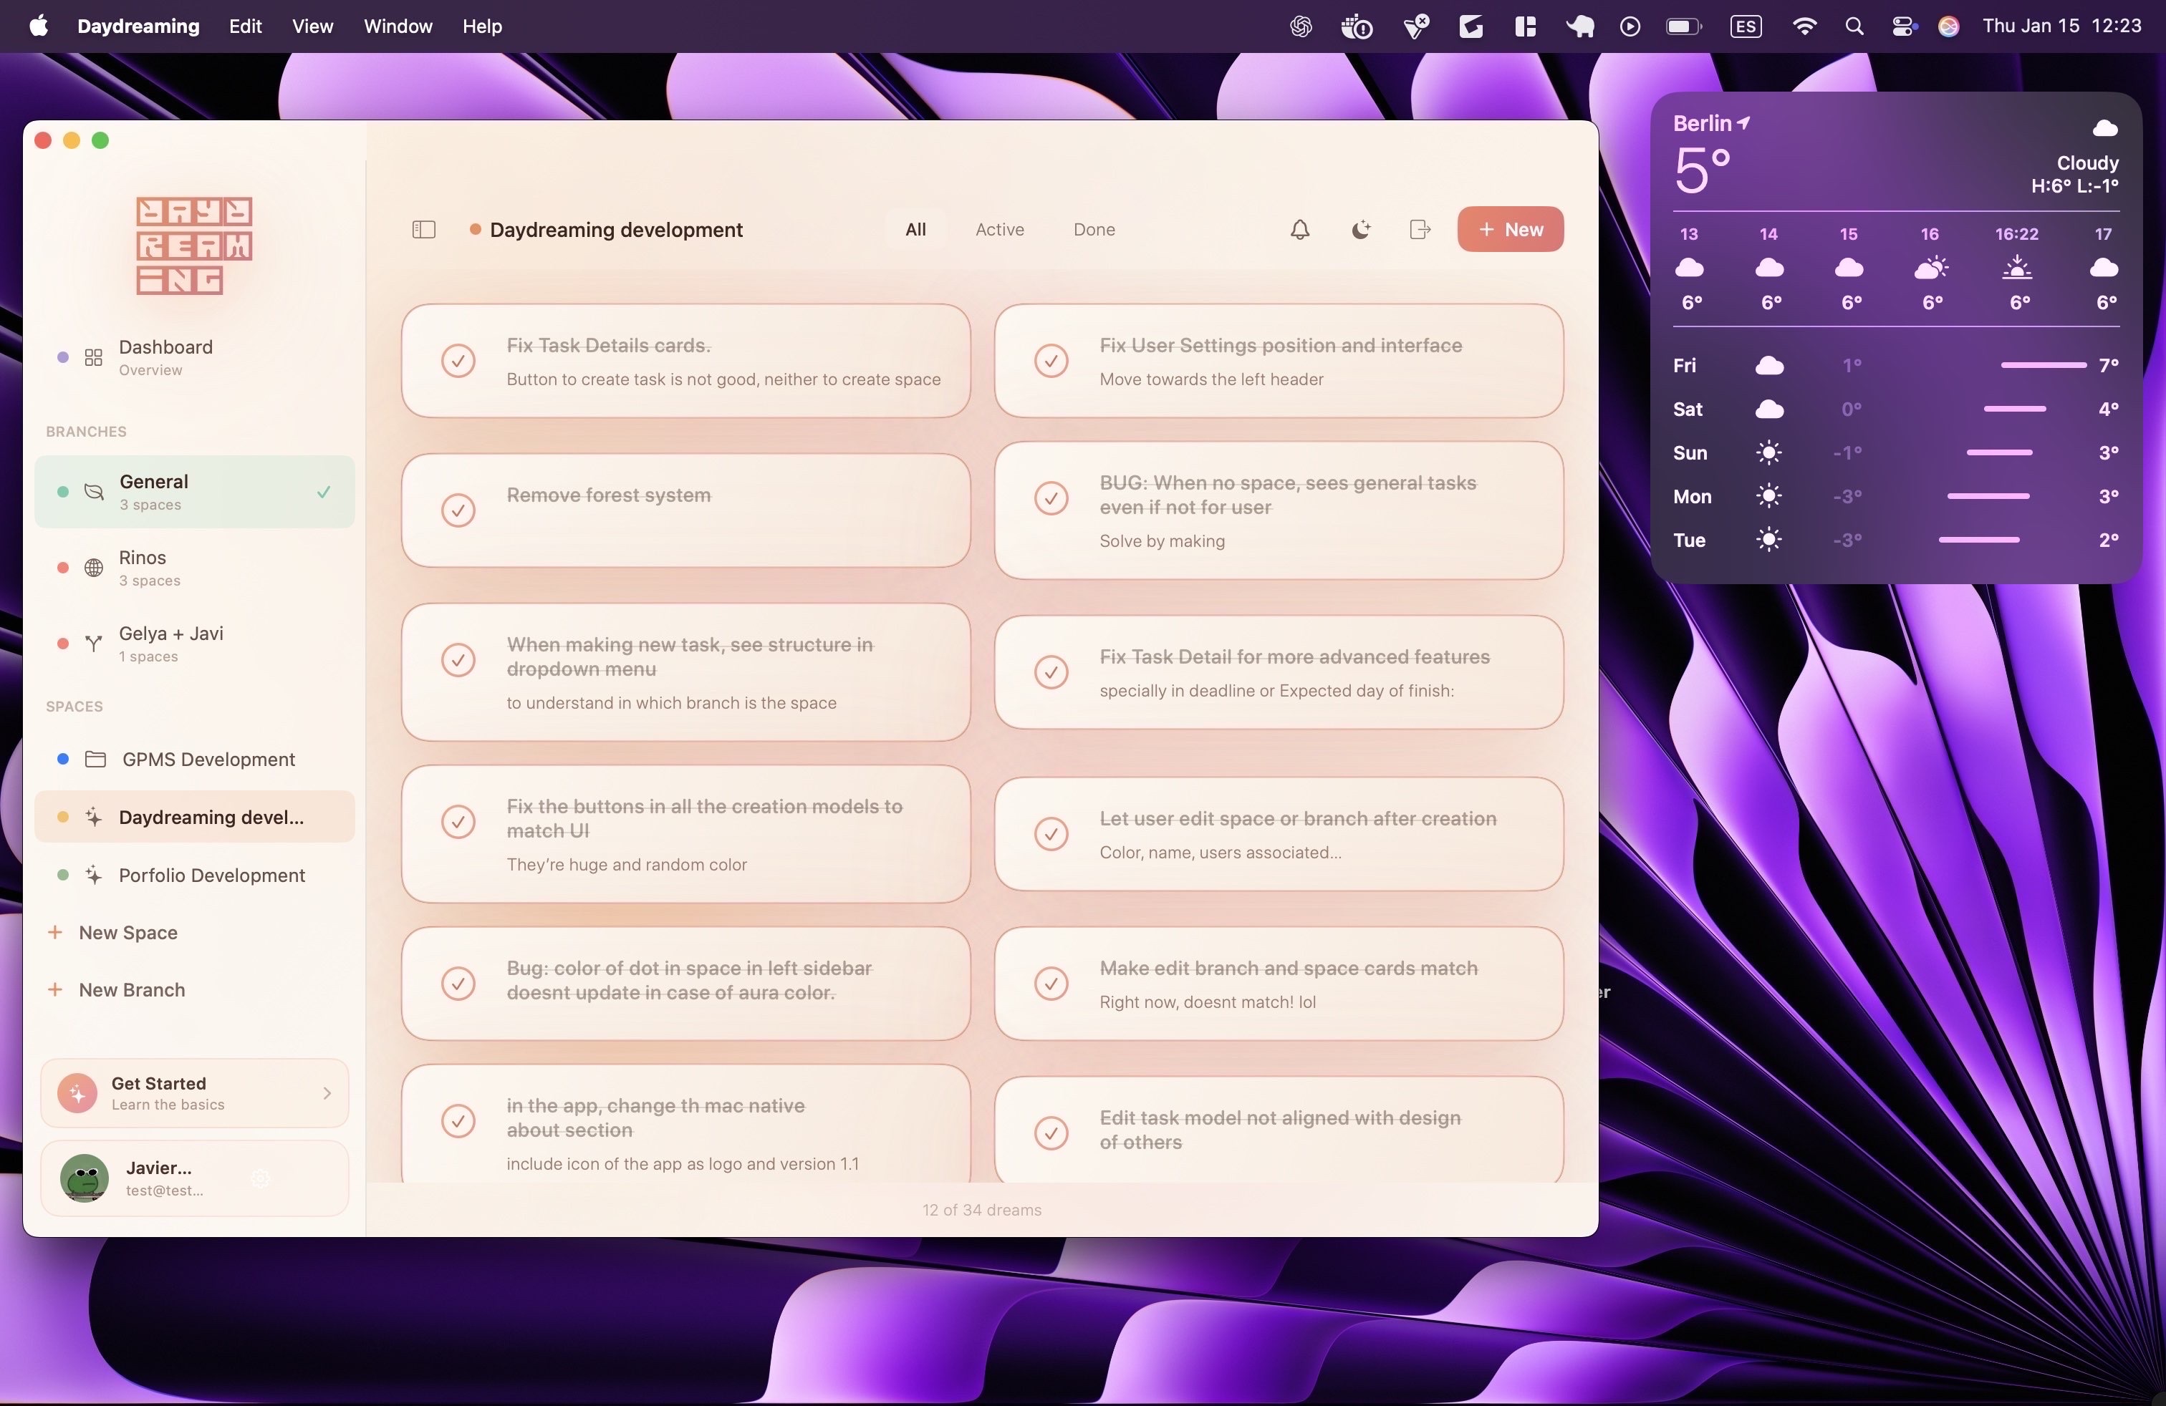Open notifications bell in header
Image resolution: width=2166 pixels, height=1406 pixels.
pyautogui.click(x=1299, y=229)
